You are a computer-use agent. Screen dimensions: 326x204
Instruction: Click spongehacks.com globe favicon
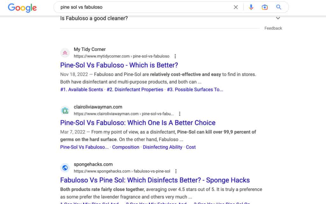(x=65, y=168)
